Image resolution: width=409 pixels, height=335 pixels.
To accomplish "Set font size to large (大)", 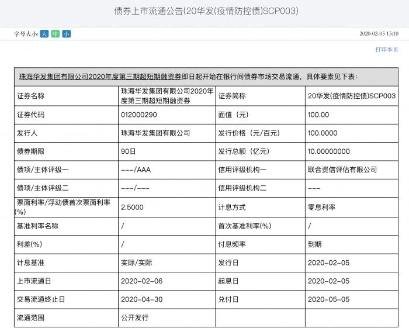I will (x=44, y=34).
